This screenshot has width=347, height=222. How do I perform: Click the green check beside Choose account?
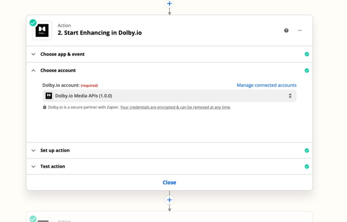[x=307, y=70]
